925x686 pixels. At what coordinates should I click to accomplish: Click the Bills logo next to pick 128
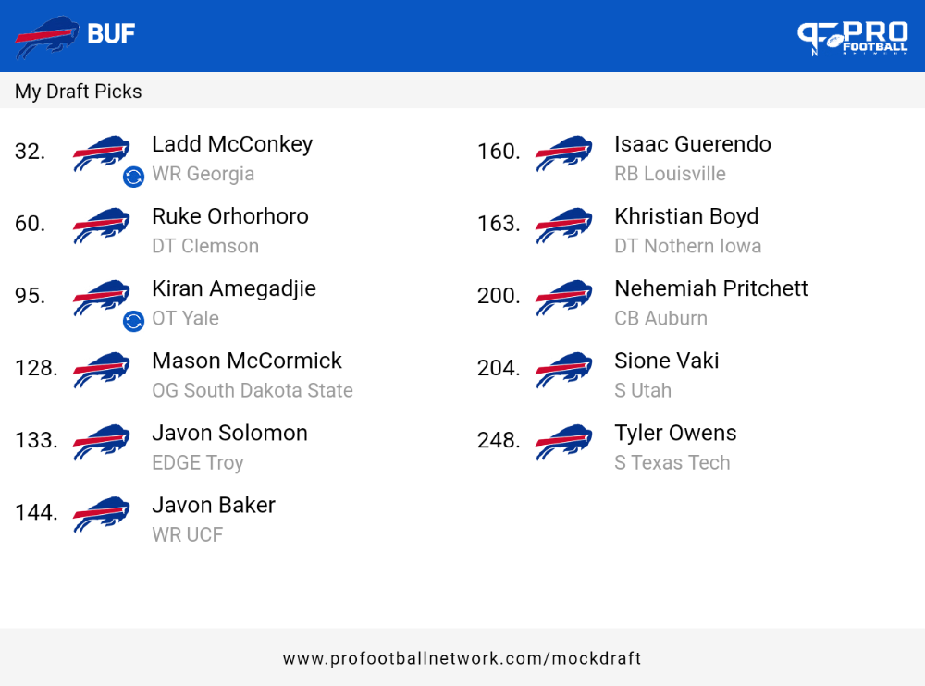click(102, 370)
